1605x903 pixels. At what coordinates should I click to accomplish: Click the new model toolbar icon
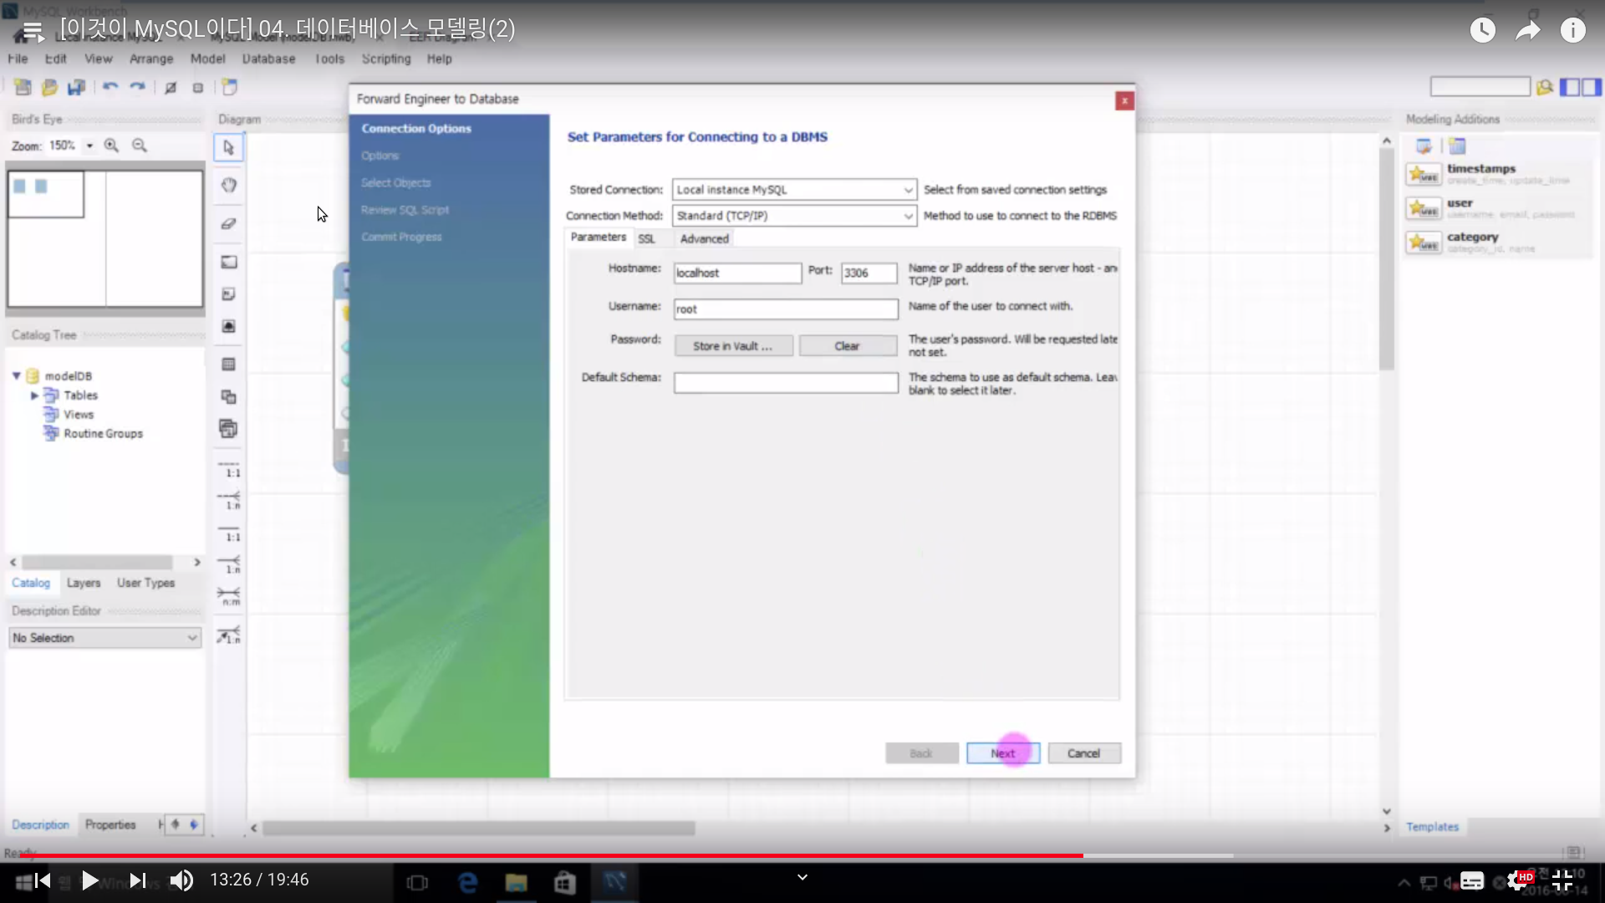coord(23,87)
